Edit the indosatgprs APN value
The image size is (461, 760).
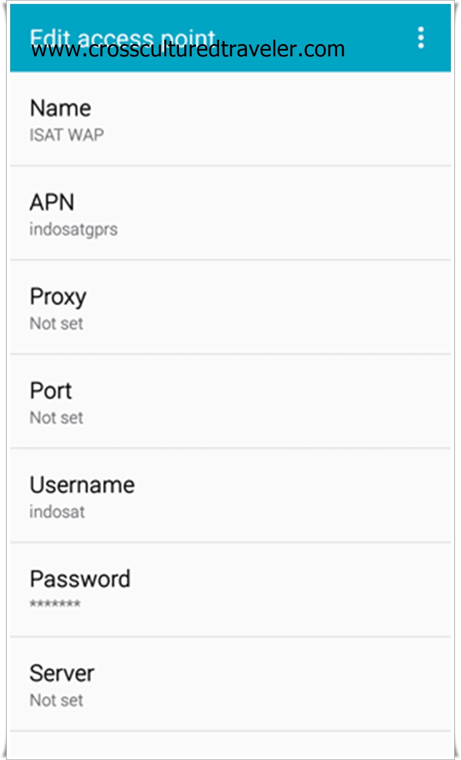coord(74,230)
